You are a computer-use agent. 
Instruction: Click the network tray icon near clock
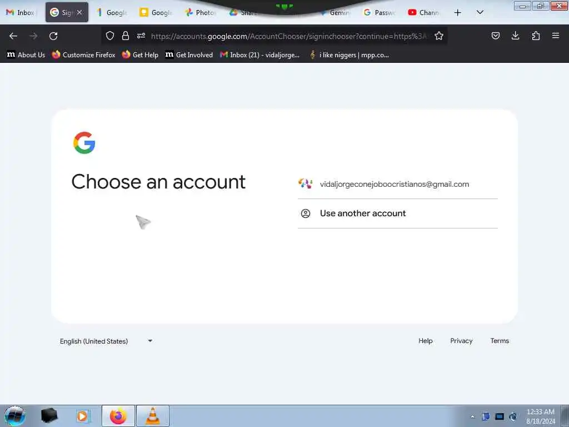click(513, 416)
